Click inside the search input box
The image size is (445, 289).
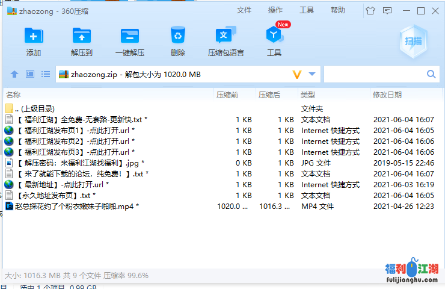[374, 74]
